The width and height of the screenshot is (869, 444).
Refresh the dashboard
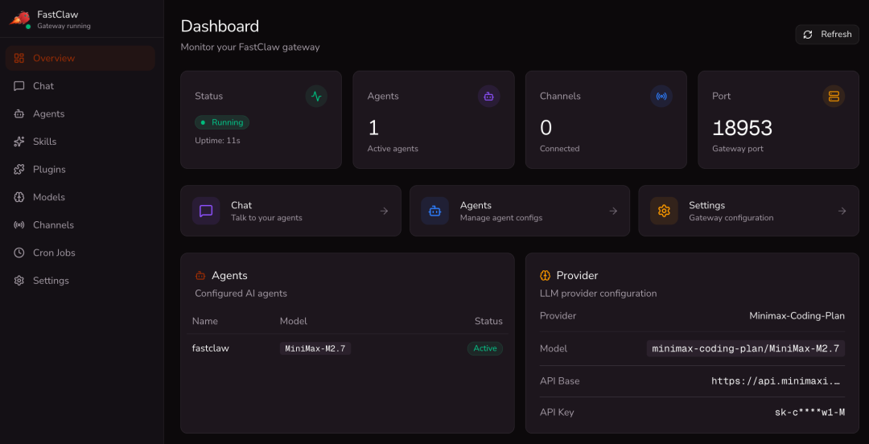[x=827, y=35]
